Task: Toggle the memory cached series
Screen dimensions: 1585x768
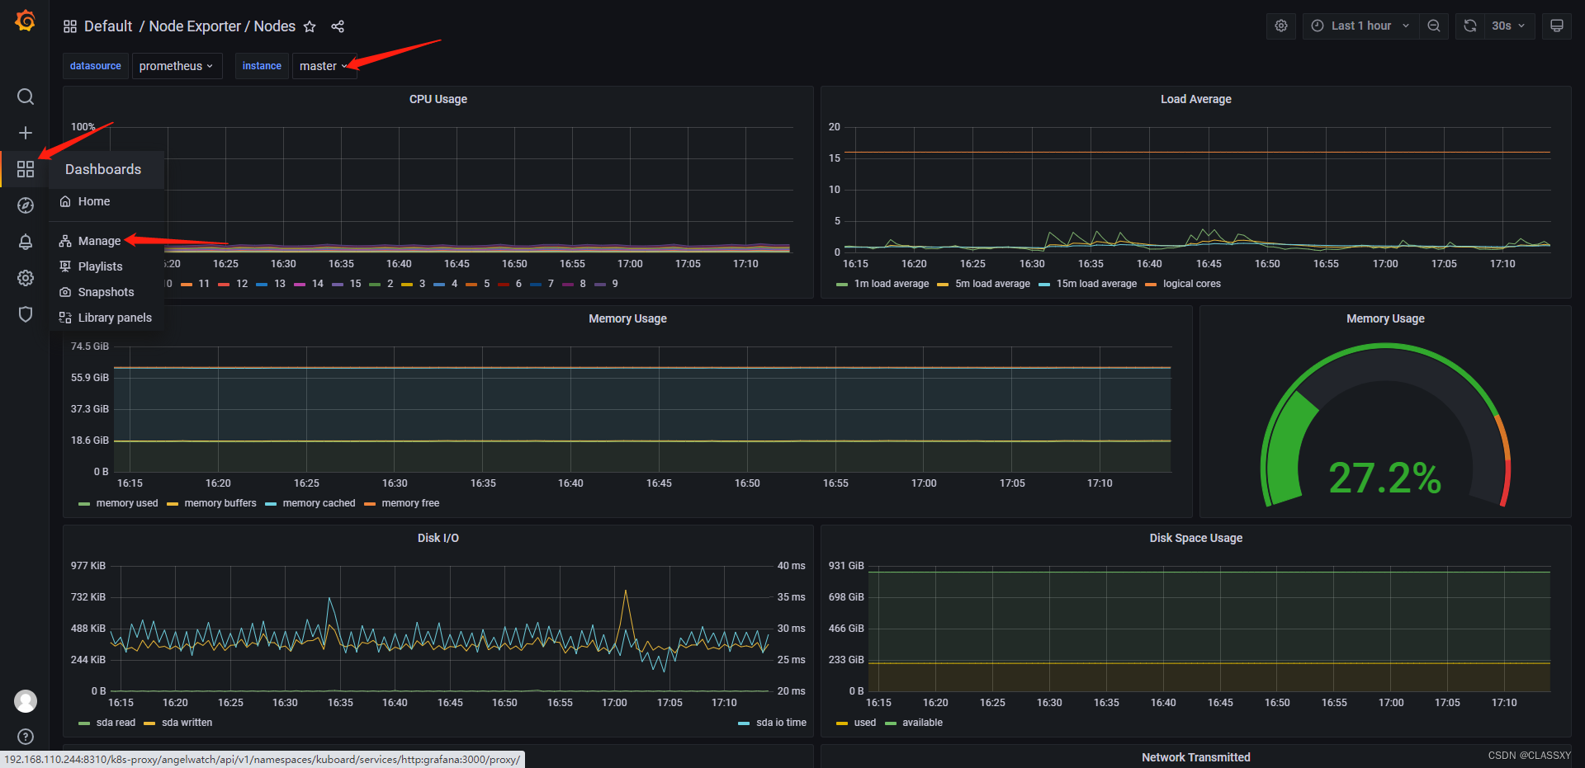Action: (319, 503)
